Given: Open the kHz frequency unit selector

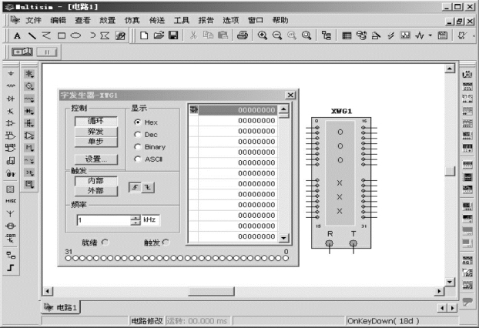Looking at the screenshot, I should pos(150,220).
